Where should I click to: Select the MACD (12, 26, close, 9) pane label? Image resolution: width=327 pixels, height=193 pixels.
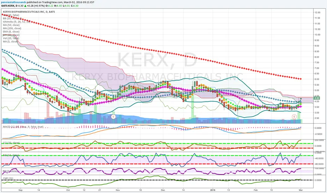[x=23, y=127]
